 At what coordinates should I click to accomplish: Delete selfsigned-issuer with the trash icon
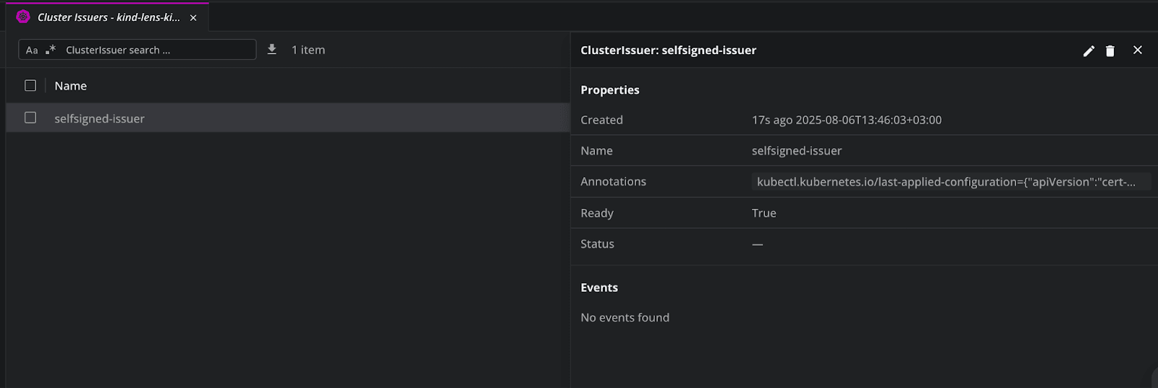coord(1110,51)
